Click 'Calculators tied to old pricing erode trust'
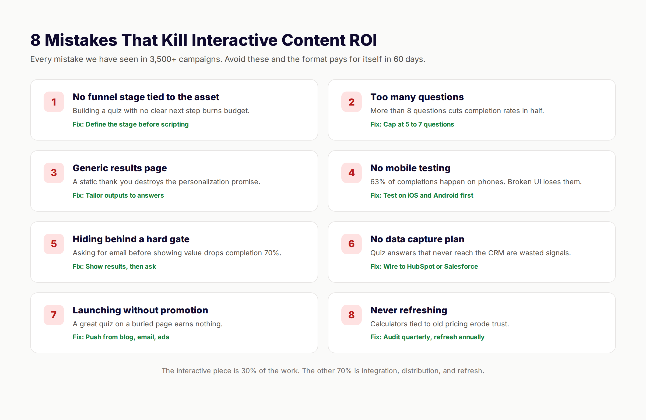This screenshot has height=420, width=646. [x=440, y=324]
